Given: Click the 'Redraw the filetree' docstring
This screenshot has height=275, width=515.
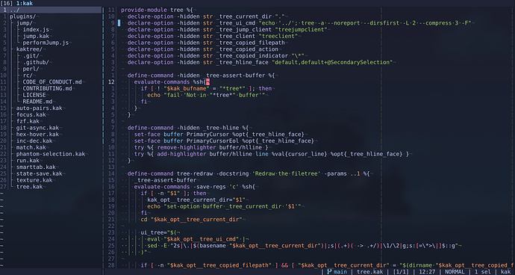Looking at the screenshot, I should pos(287,173).
